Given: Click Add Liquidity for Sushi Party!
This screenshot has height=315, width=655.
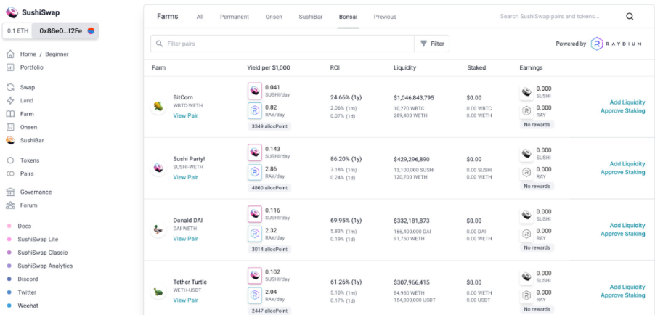Looking at the screenshot, I should pyautogui.click(x=627, y=164).
